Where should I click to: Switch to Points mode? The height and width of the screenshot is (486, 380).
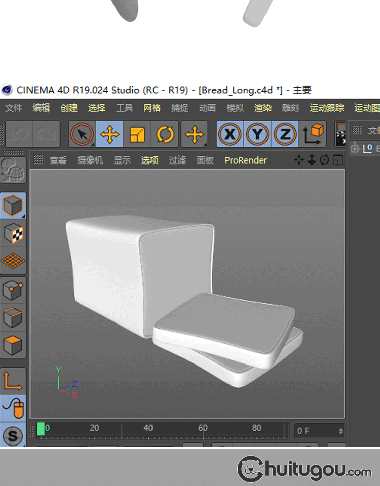click(x=13, y=290)
